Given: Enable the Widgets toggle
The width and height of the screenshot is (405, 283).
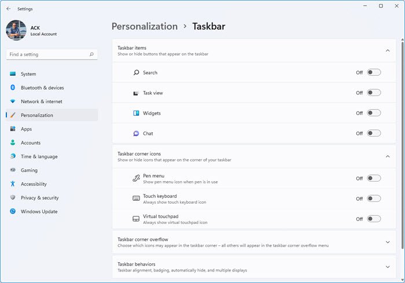Looking at the screenshot, I should pos(374,113).
